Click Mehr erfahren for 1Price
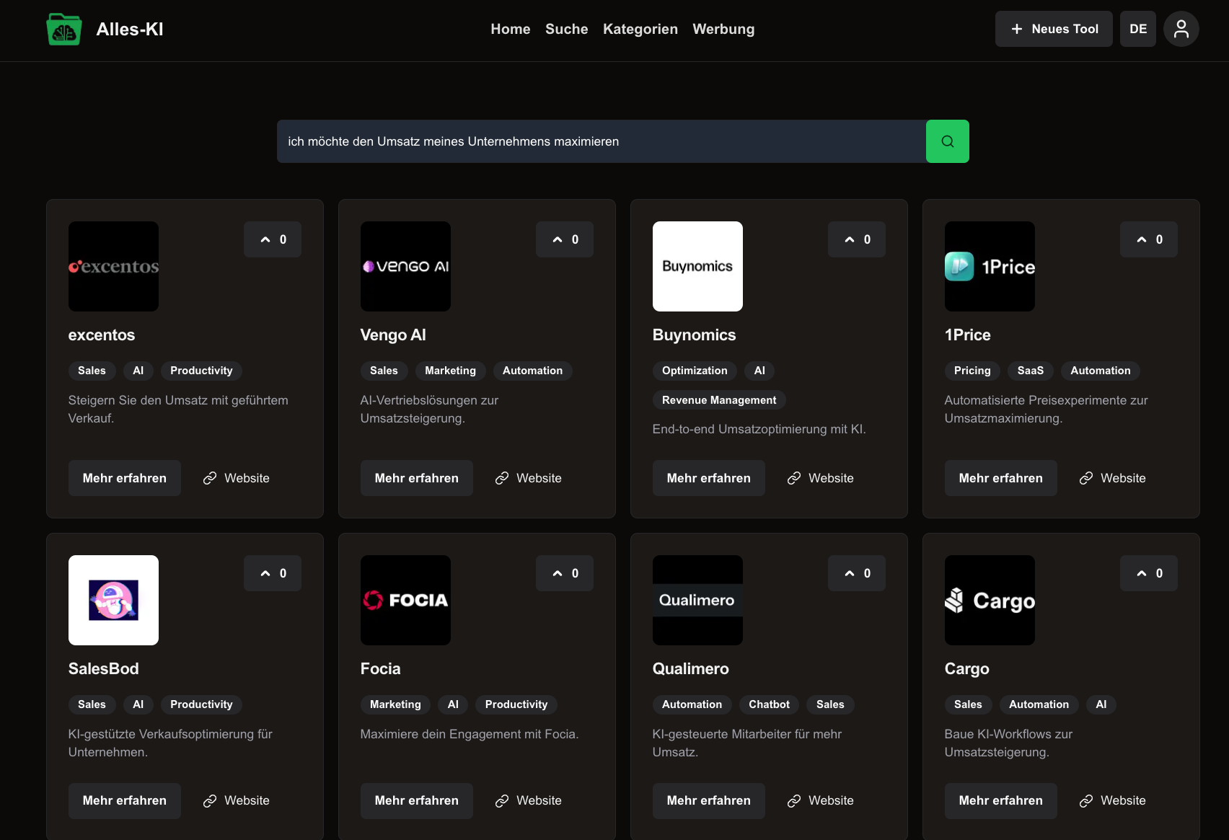 [1001, 478]
